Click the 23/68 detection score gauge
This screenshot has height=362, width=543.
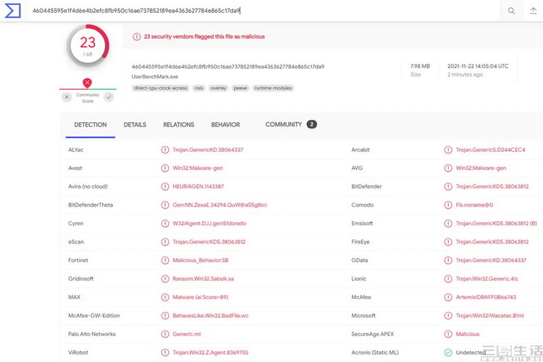(x=88, y=46)
